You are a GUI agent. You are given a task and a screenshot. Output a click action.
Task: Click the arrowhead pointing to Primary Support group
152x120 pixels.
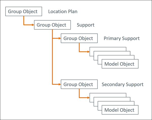60,39
